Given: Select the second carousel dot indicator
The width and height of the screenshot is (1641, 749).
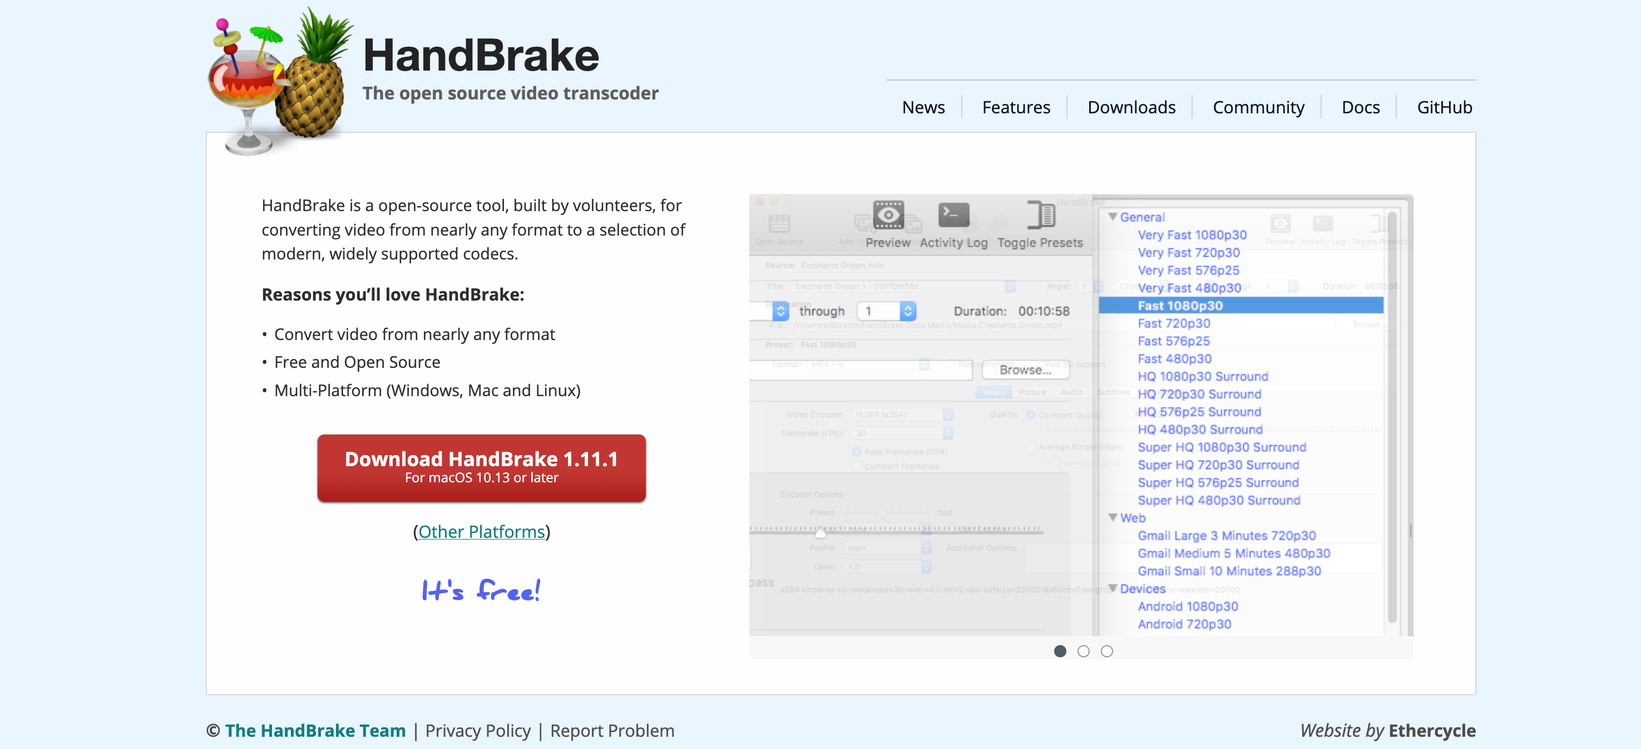Looking at the screenshot, I should click(x=1084, y=651).
